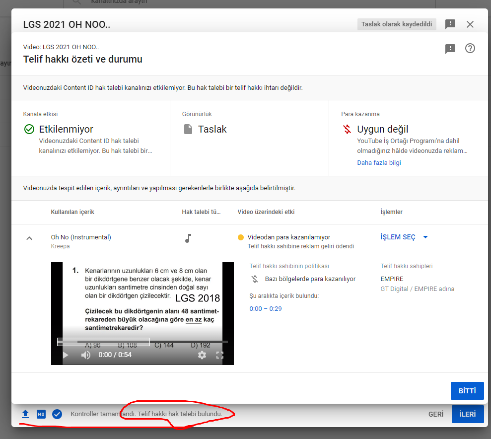Seek on the video progress bar
The width and height of the screenshot is (491, 439).
tap(142, 342)
